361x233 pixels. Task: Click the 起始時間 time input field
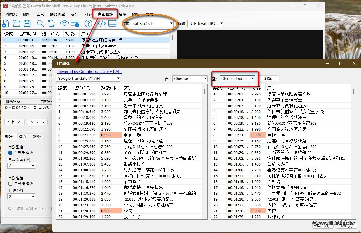point(19,107)
